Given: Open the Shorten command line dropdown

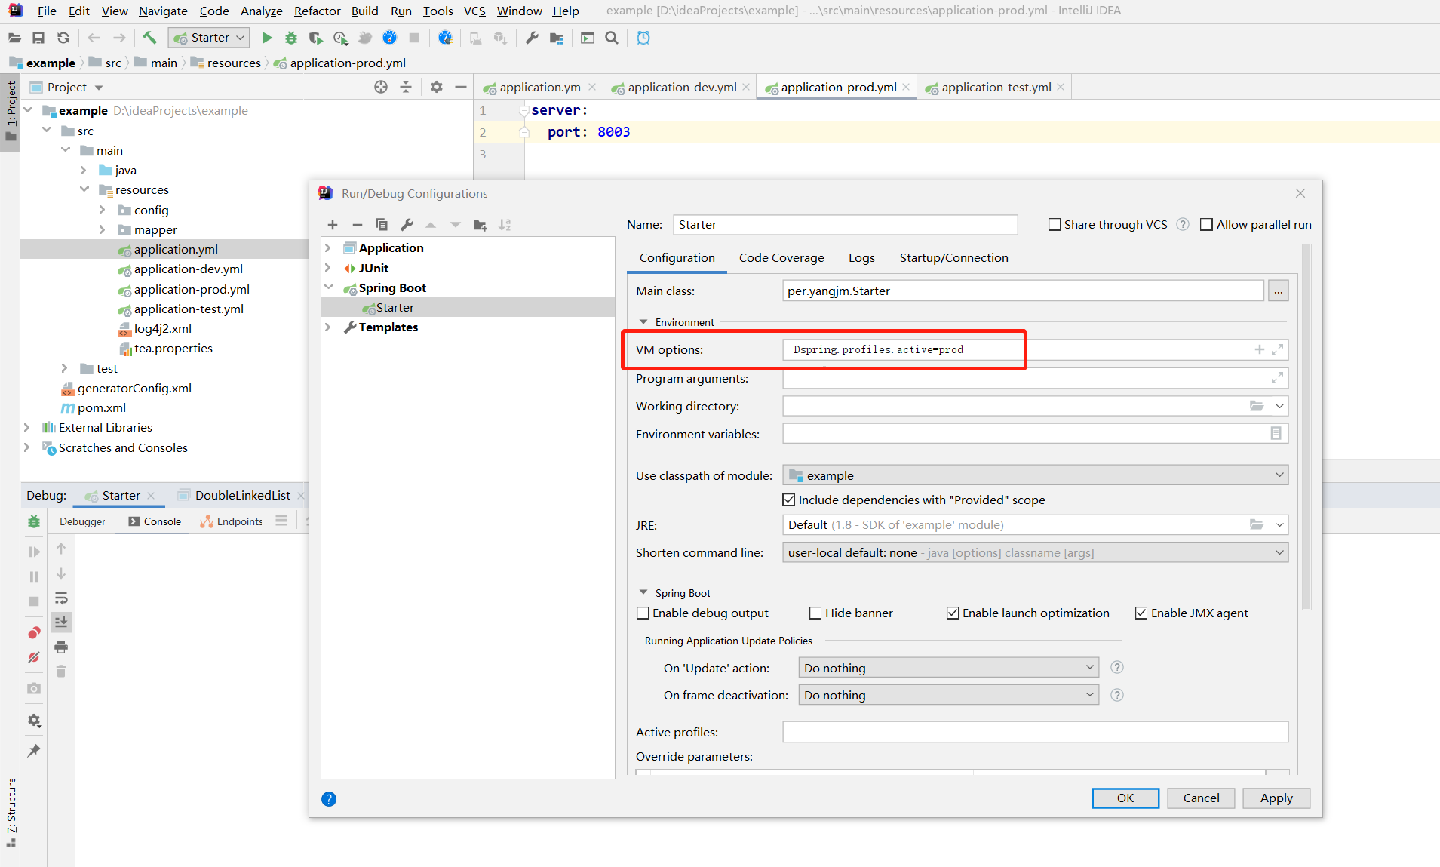Looking at the screenshot, I should (1034, 552).
